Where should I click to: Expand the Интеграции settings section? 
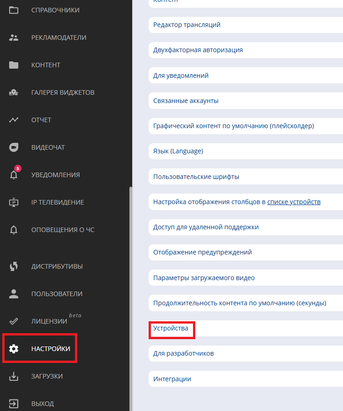pos(172,379)
